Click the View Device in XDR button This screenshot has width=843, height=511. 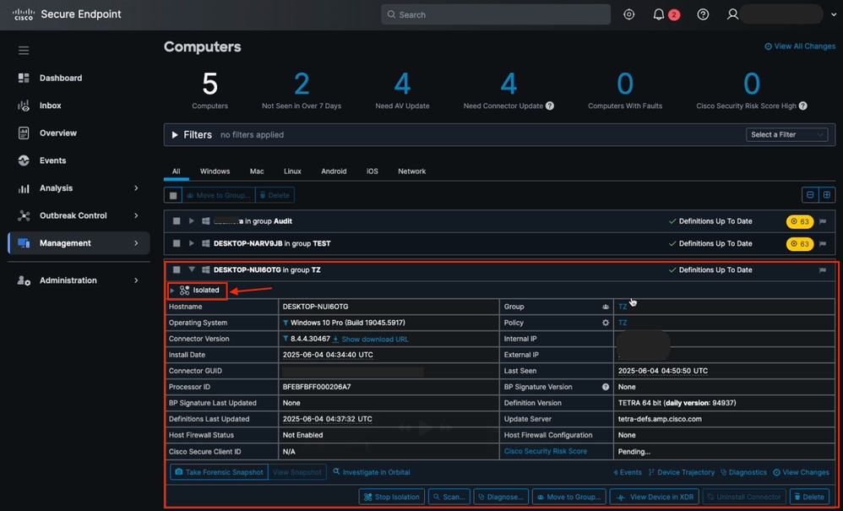(655, 497)
